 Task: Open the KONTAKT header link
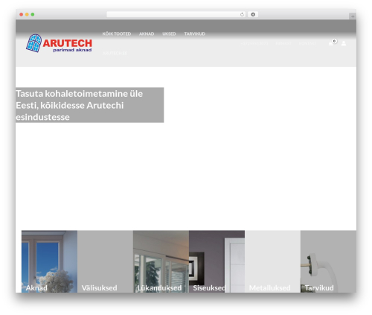(308, 43)
